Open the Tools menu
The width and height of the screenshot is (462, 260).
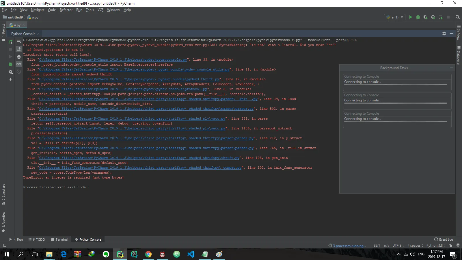(90, 10)
